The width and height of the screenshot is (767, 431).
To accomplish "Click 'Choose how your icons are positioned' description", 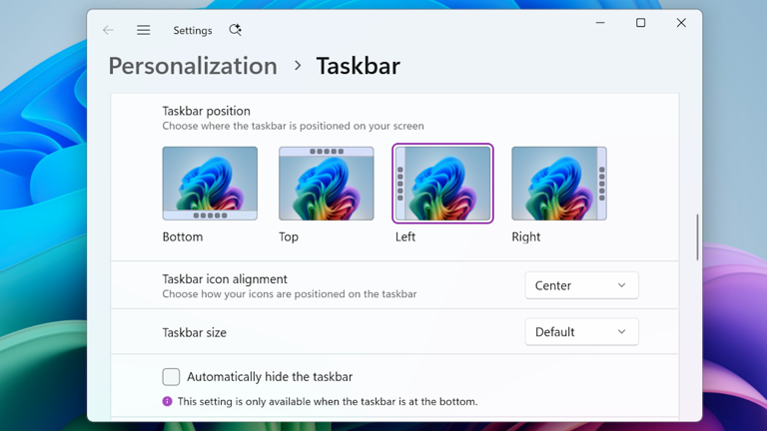I will [x=290, y=294].
